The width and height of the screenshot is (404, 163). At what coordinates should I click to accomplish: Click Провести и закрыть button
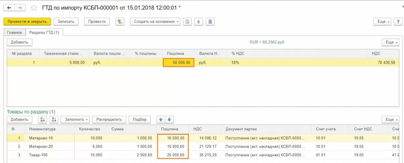(x=27, y=21)
